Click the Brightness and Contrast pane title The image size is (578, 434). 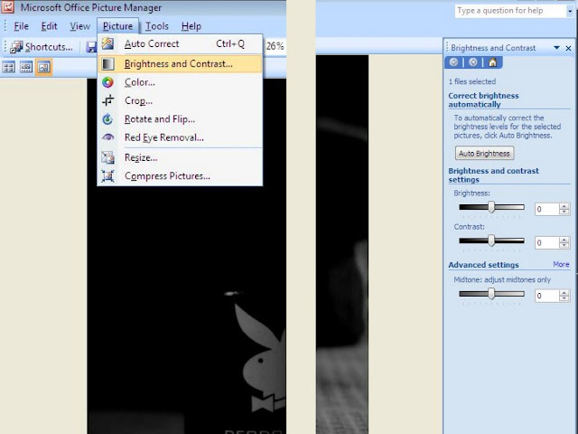493,48
